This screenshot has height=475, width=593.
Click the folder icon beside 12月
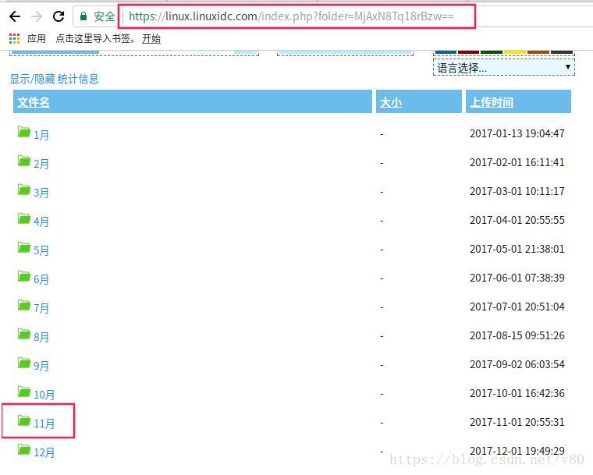tap(24, 449)
